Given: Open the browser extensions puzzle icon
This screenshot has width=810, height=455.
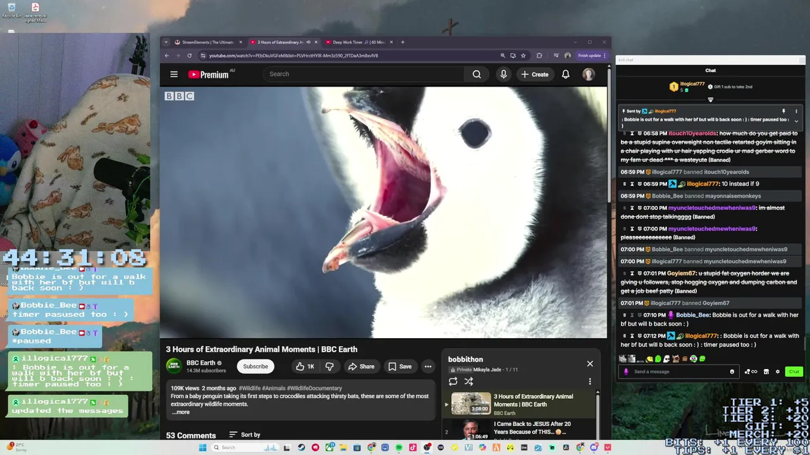Looking at the screenshot, I should [539, 56].
